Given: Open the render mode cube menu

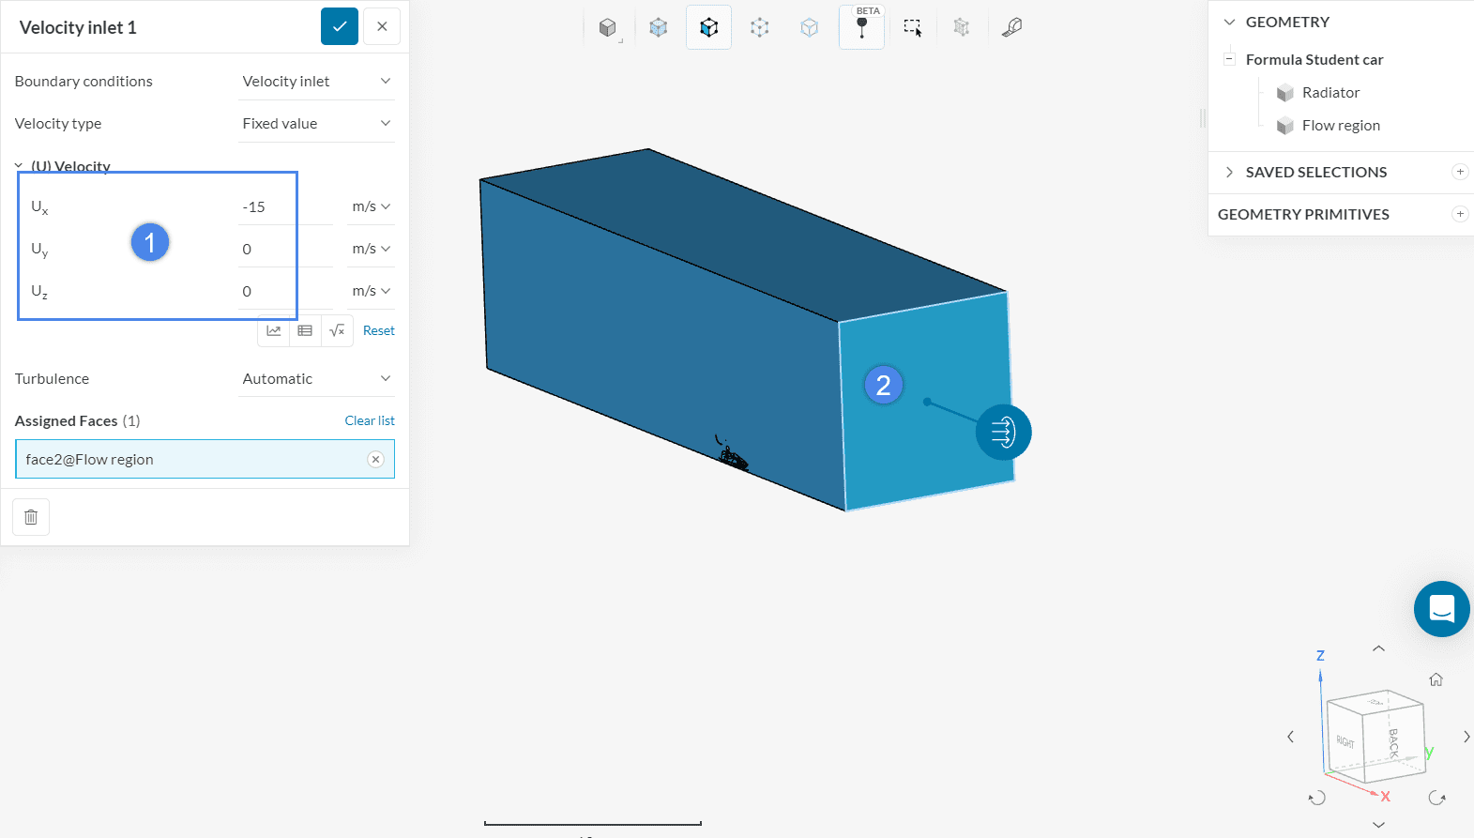Looking at the screenshot, I should tap(608, 28).
